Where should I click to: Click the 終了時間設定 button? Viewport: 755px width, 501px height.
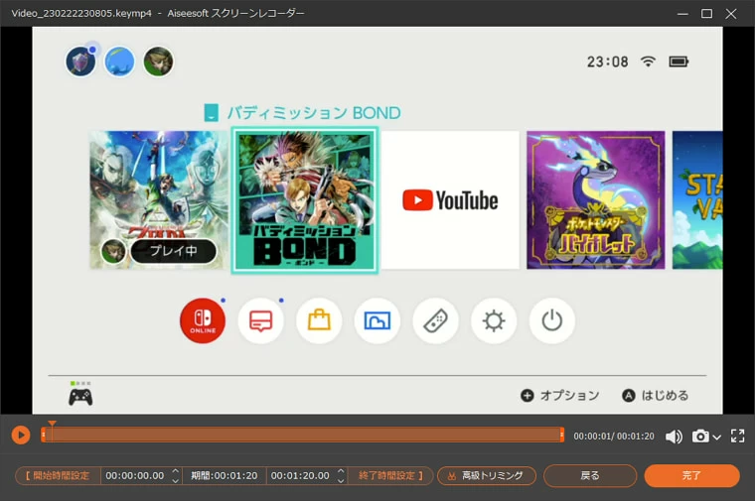[390, 475]
